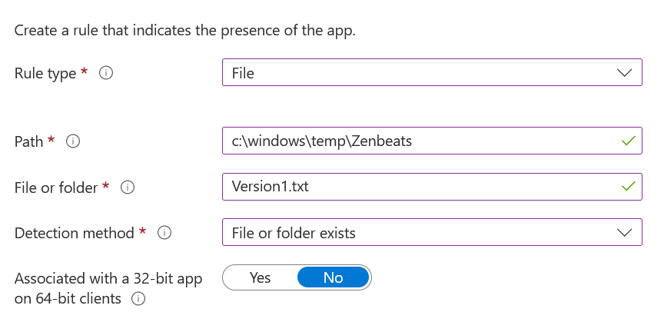
Task: Click the Detection method info icon
Action: [164, 232]
